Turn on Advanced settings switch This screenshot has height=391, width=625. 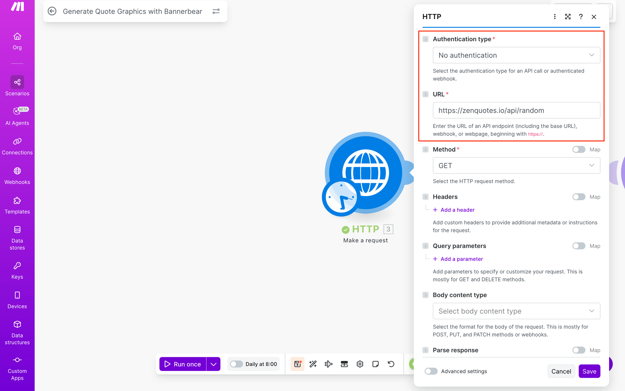pos(431,371)
